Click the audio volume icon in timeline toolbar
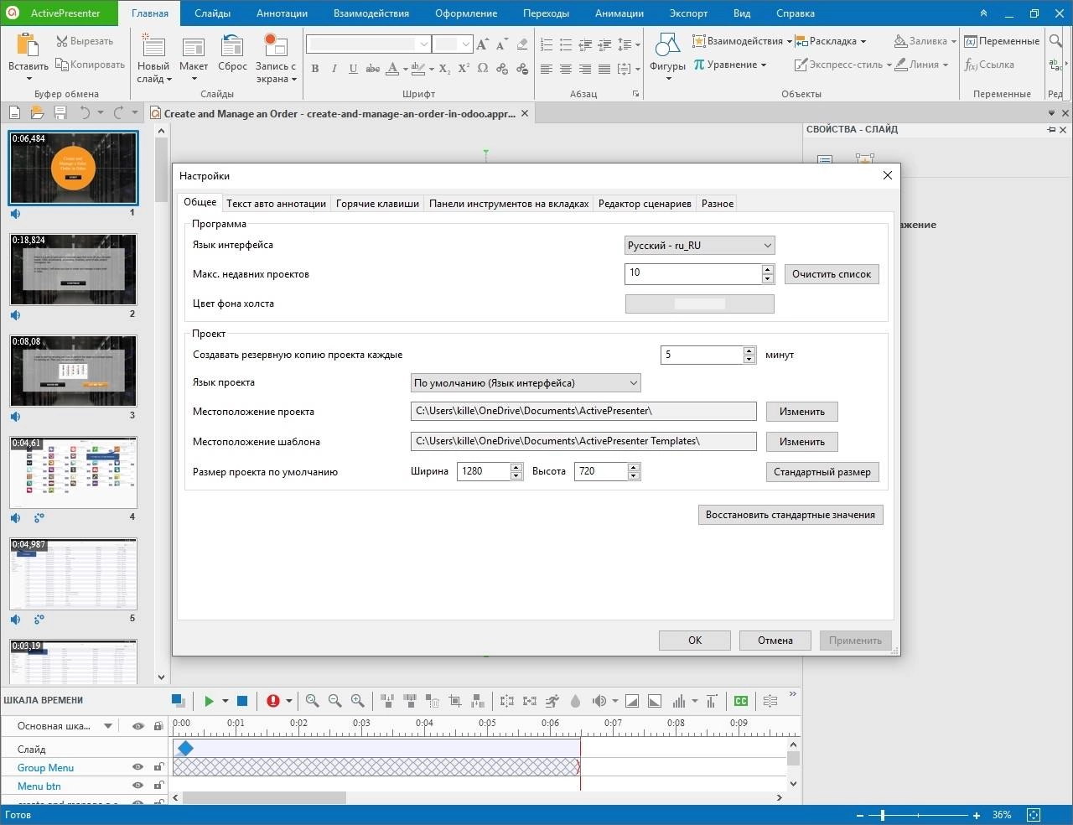Viewport: 1073px width, 825px height. 599,701
